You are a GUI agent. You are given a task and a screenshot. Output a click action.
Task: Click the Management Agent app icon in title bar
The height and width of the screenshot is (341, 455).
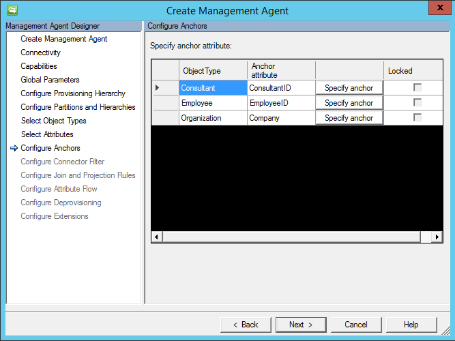click(12, 10)
